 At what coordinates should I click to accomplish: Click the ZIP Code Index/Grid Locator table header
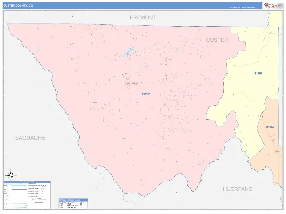tap(73, 200)
